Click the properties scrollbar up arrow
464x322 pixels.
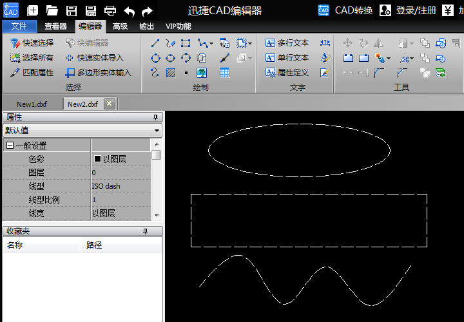[157, 144]
